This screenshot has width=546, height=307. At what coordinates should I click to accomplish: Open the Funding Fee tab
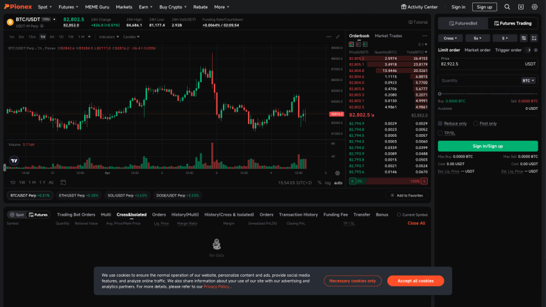pyautogui.click(x=335, y=215)
